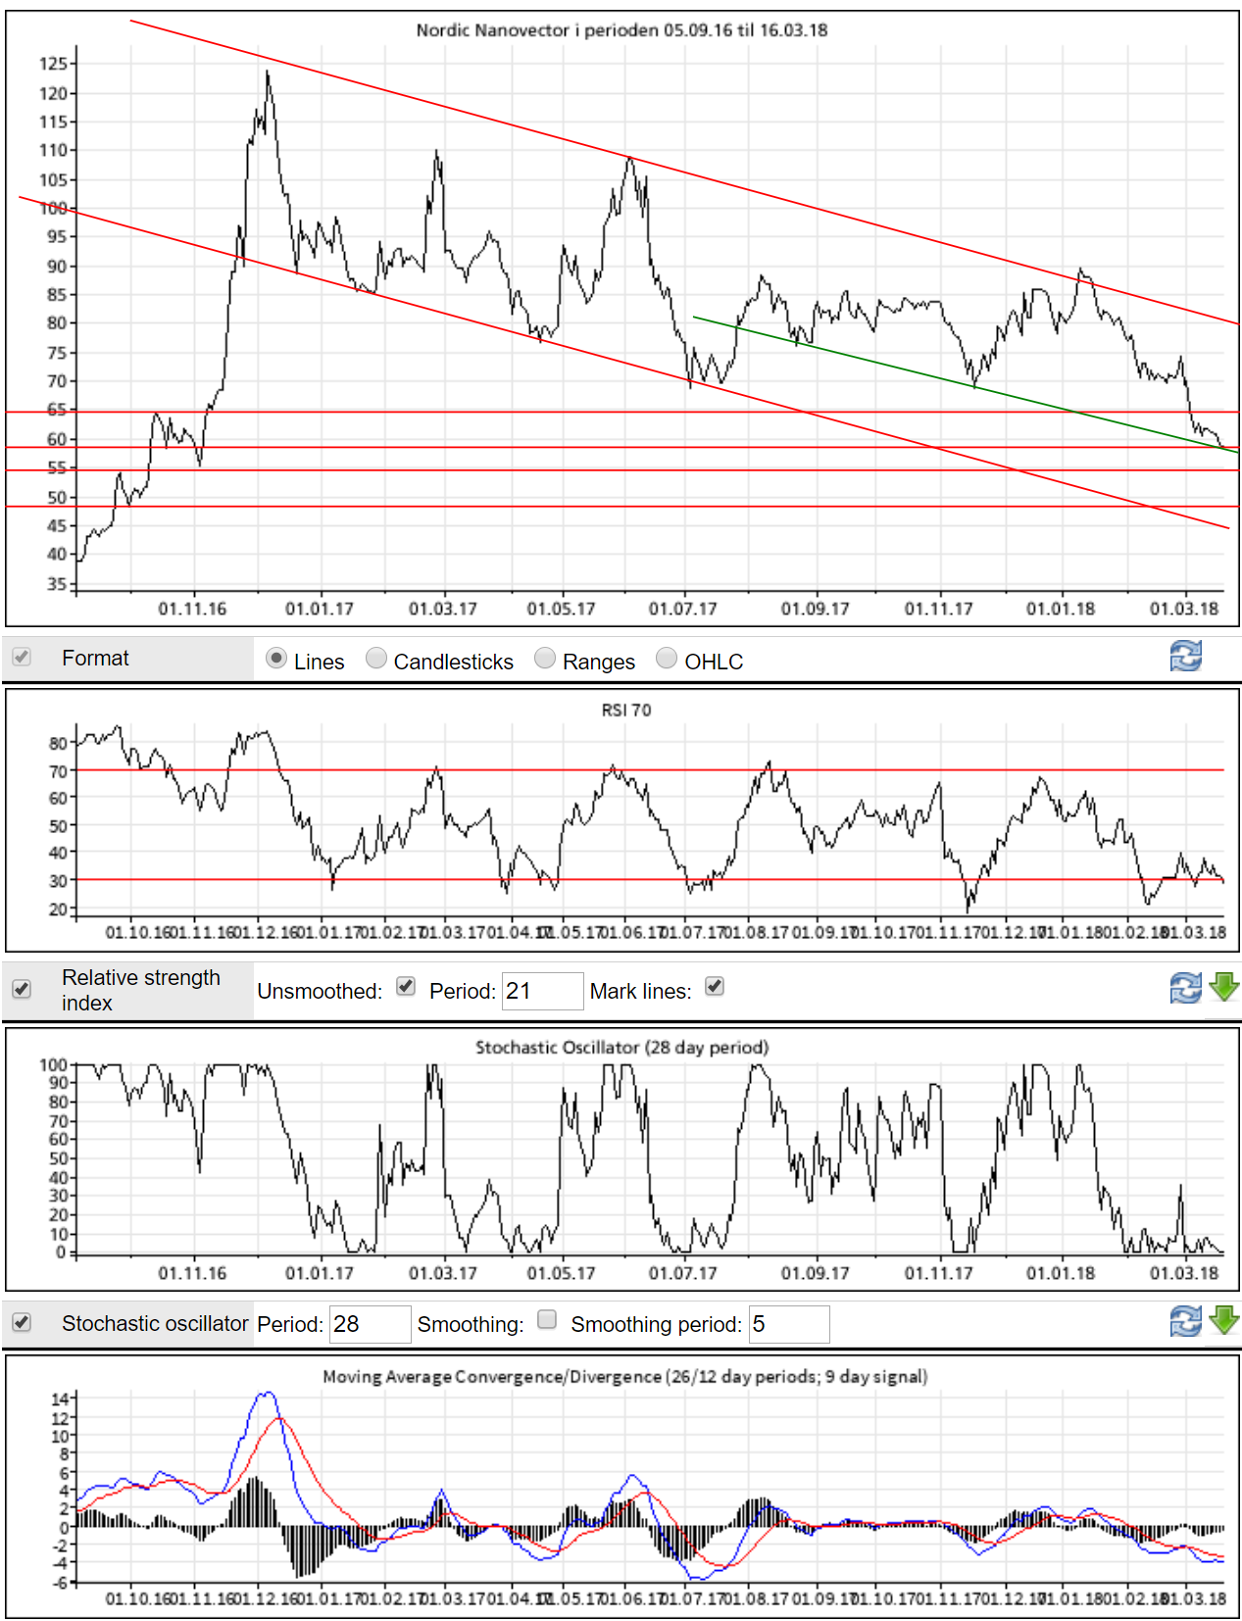Refresh the price chart via Format row icon

point(1185,656)
